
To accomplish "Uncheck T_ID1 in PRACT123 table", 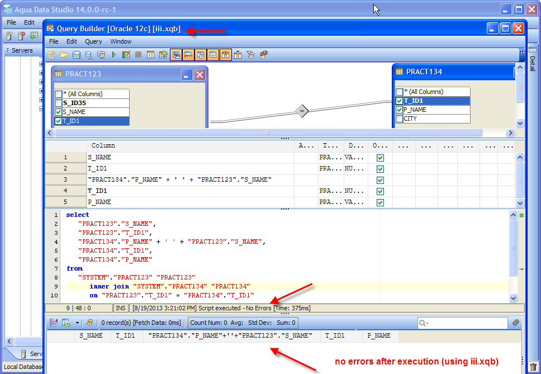I will click(58, 121).
